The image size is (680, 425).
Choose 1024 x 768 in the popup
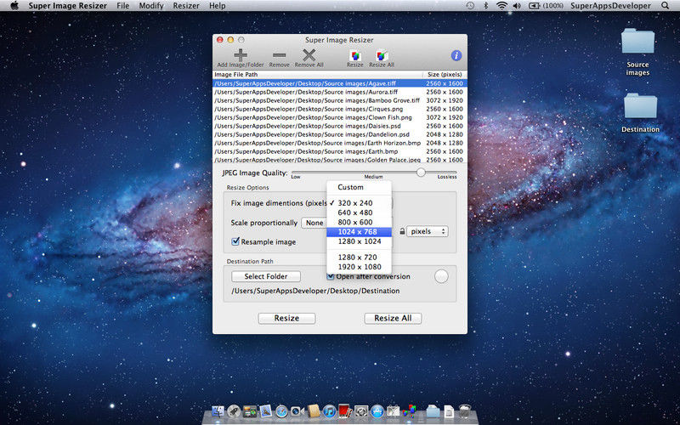coord(359,232)
